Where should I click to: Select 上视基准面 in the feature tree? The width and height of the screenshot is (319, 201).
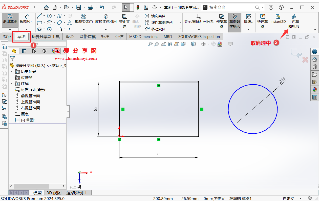coord(30,102)
